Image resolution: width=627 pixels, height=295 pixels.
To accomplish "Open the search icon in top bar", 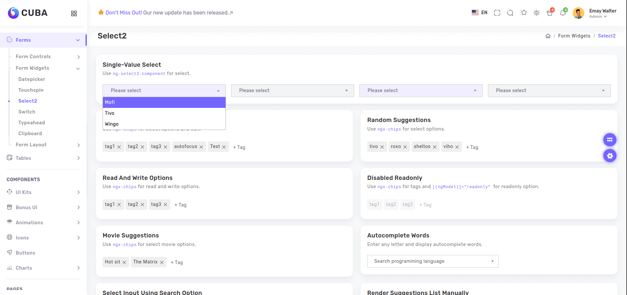I will (x=510, y=13).
